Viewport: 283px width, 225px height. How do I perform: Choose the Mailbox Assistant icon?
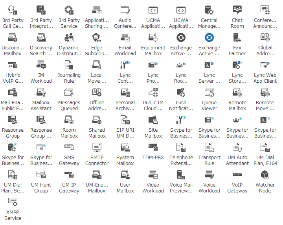pyautogui.click(x=41, y=93)
